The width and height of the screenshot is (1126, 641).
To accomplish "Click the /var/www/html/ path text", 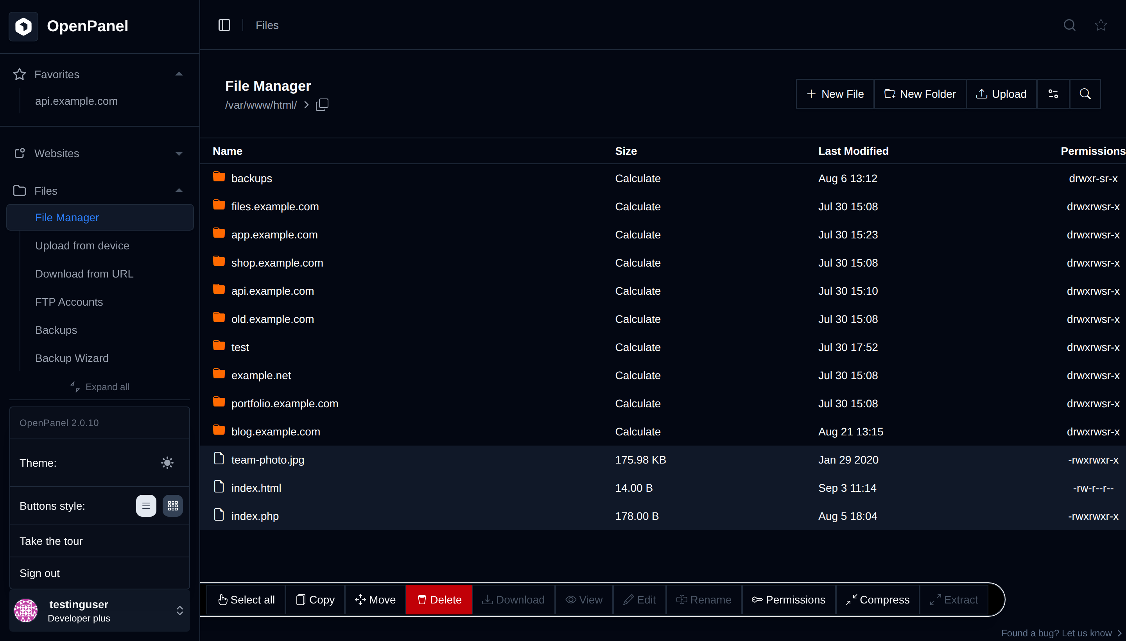I will (261, 105).
